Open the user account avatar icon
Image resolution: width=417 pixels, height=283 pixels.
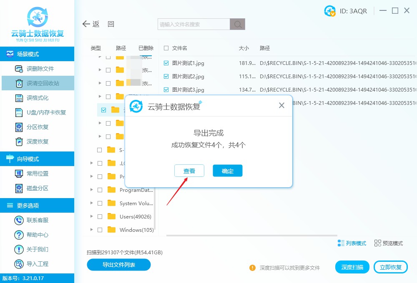coord(330,11)
